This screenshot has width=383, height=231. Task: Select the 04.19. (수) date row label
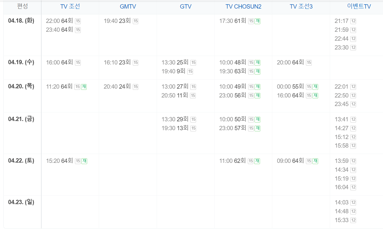(21, 62)
